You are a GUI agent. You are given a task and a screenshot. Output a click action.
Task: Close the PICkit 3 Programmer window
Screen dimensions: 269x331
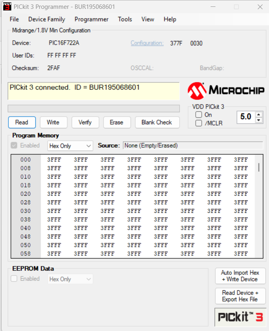pyautogui.click(x=260, y=7)
